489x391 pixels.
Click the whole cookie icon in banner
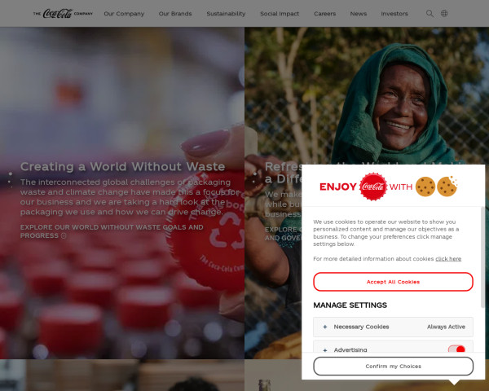click(425, 187)
